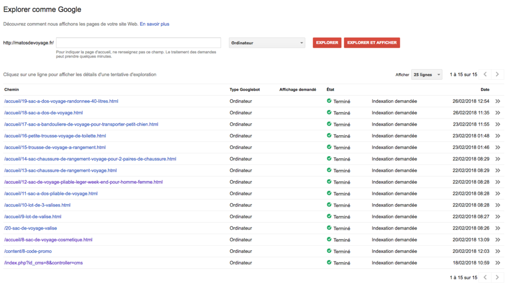The height and width of the screenshot is (290, 510).
Task: Open 17-sac-a-bandouliere-de-voyage link
Action: point(81,124)
